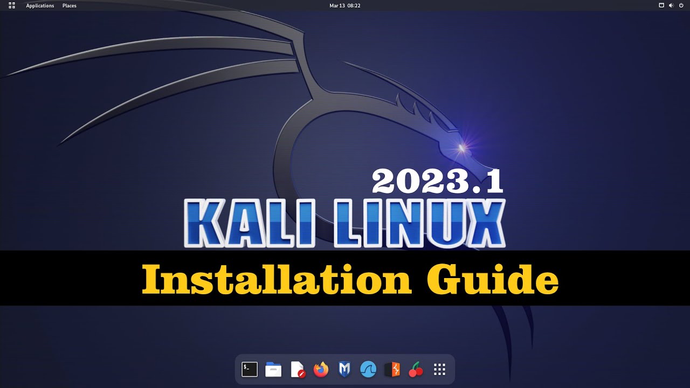Open Burp Suite from the dock
Viewport: 690px width, 388px height.
click(392, 369)
